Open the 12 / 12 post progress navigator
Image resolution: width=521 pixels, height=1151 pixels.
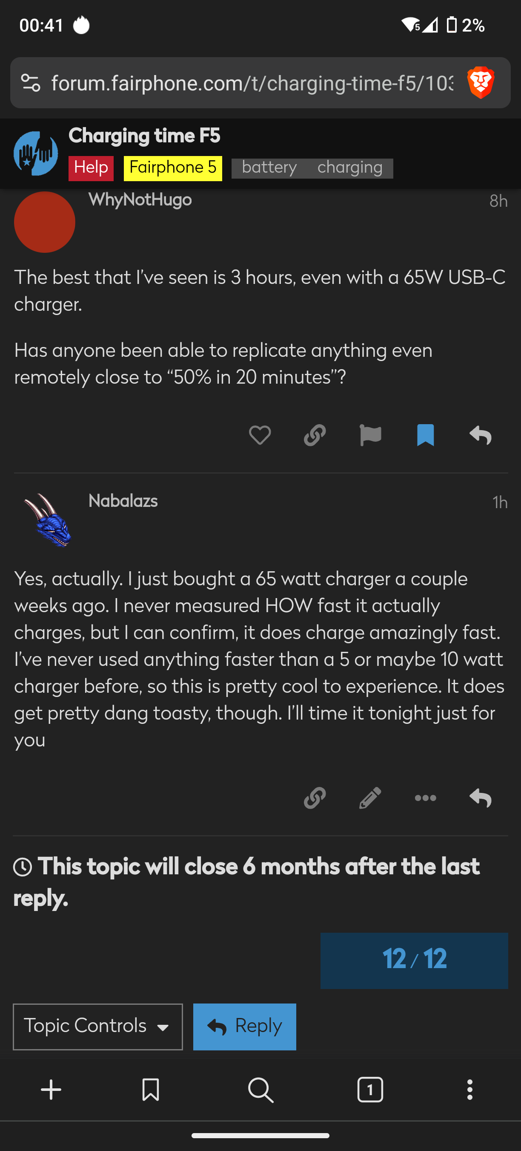[414, 960]
